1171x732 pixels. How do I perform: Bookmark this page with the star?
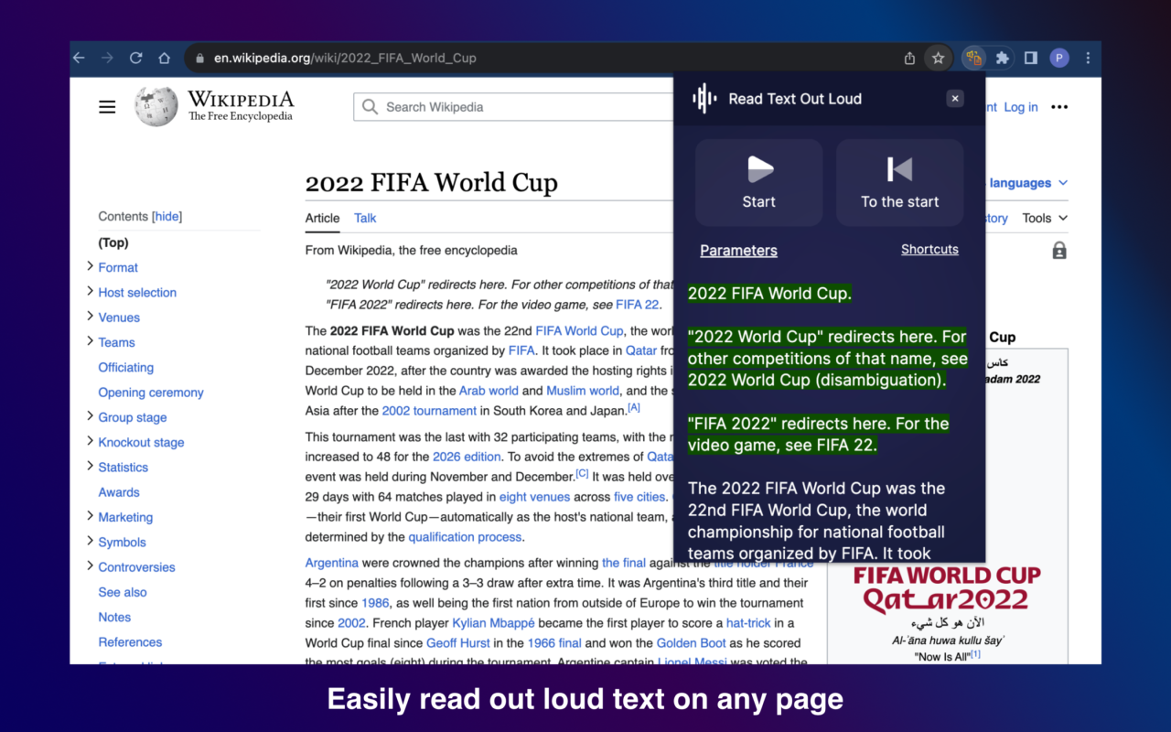click(938, 58)
